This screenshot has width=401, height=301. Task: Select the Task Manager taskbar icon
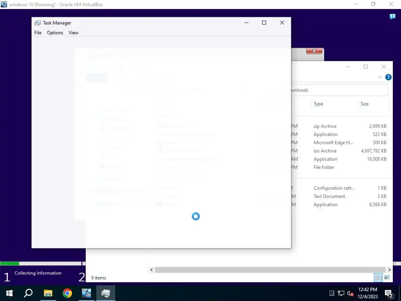click(106, 293)
